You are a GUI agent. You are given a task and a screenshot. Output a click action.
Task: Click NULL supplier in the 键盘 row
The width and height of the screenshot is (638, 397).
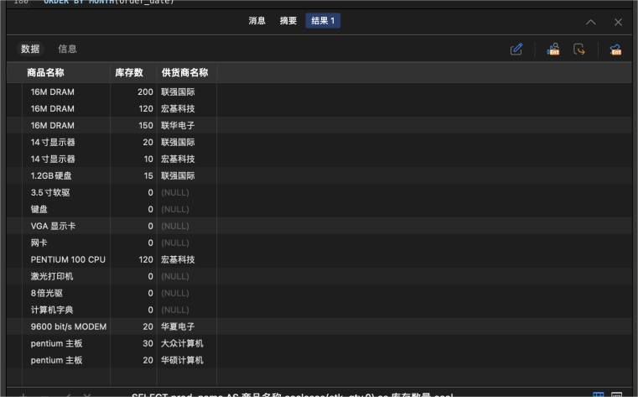click(x=175, y=209)
